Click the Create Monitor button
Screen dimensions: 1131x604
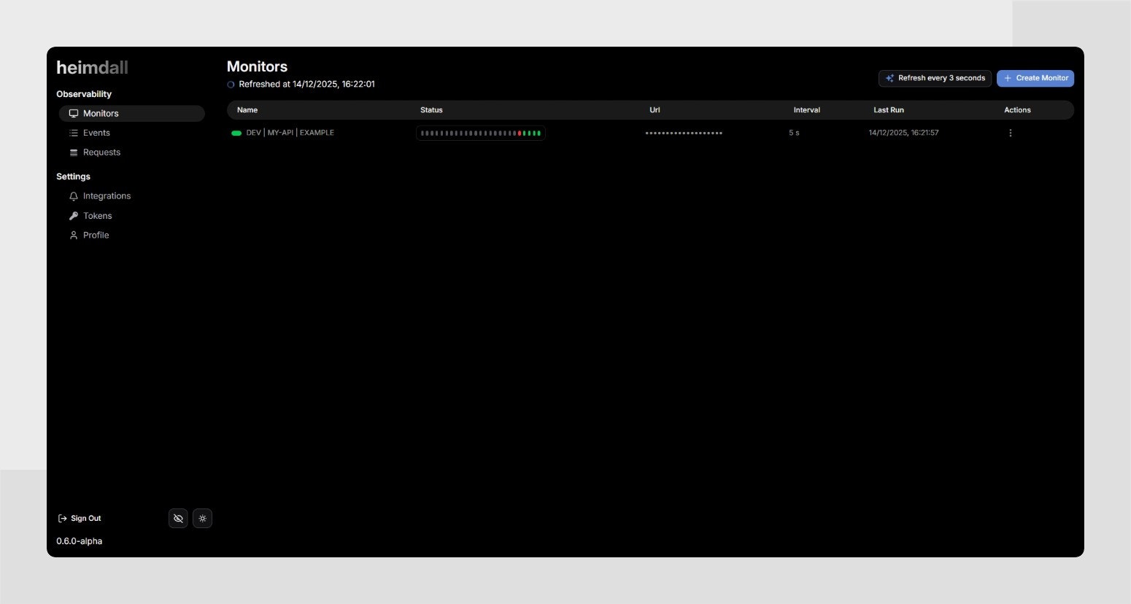[x=1035, y=78]
